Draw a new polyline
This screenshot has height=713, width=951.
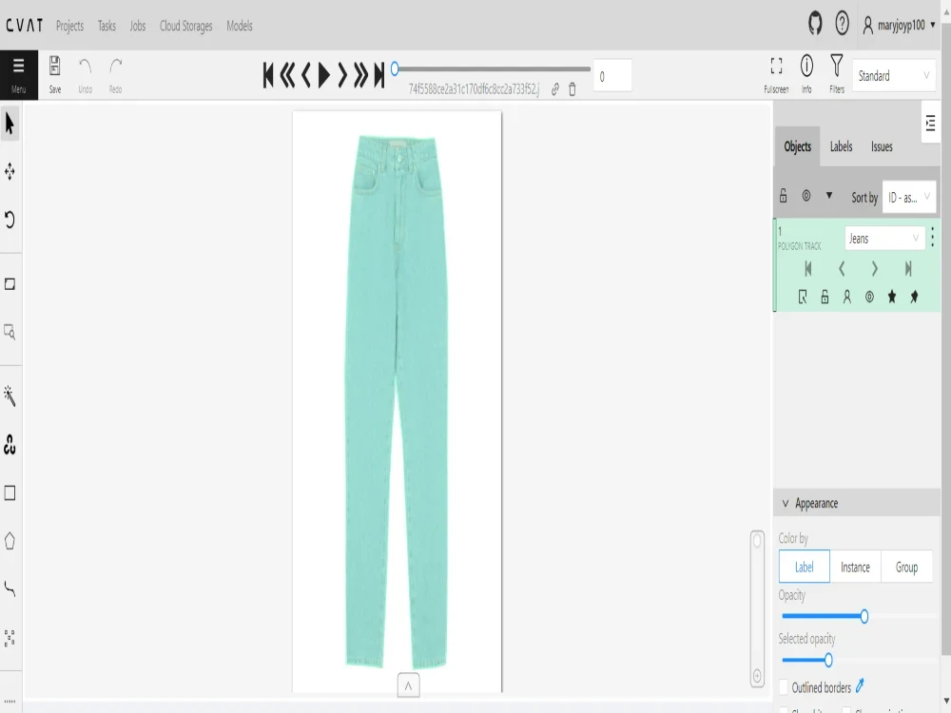10,588
